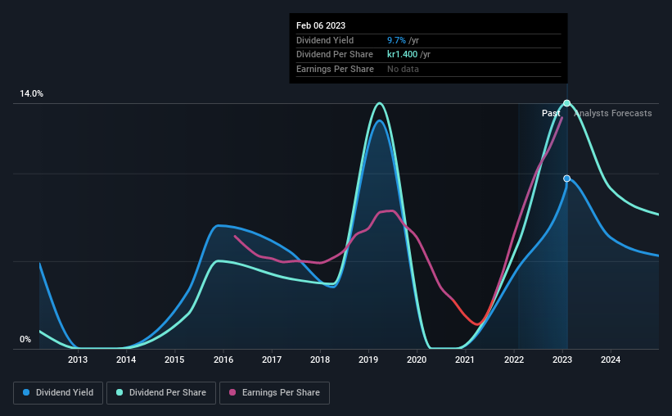This screenshot has width=672, height=416.
Task: Click the 'Dividend Yield' row label in tooltip
Action: click(325, 40)
